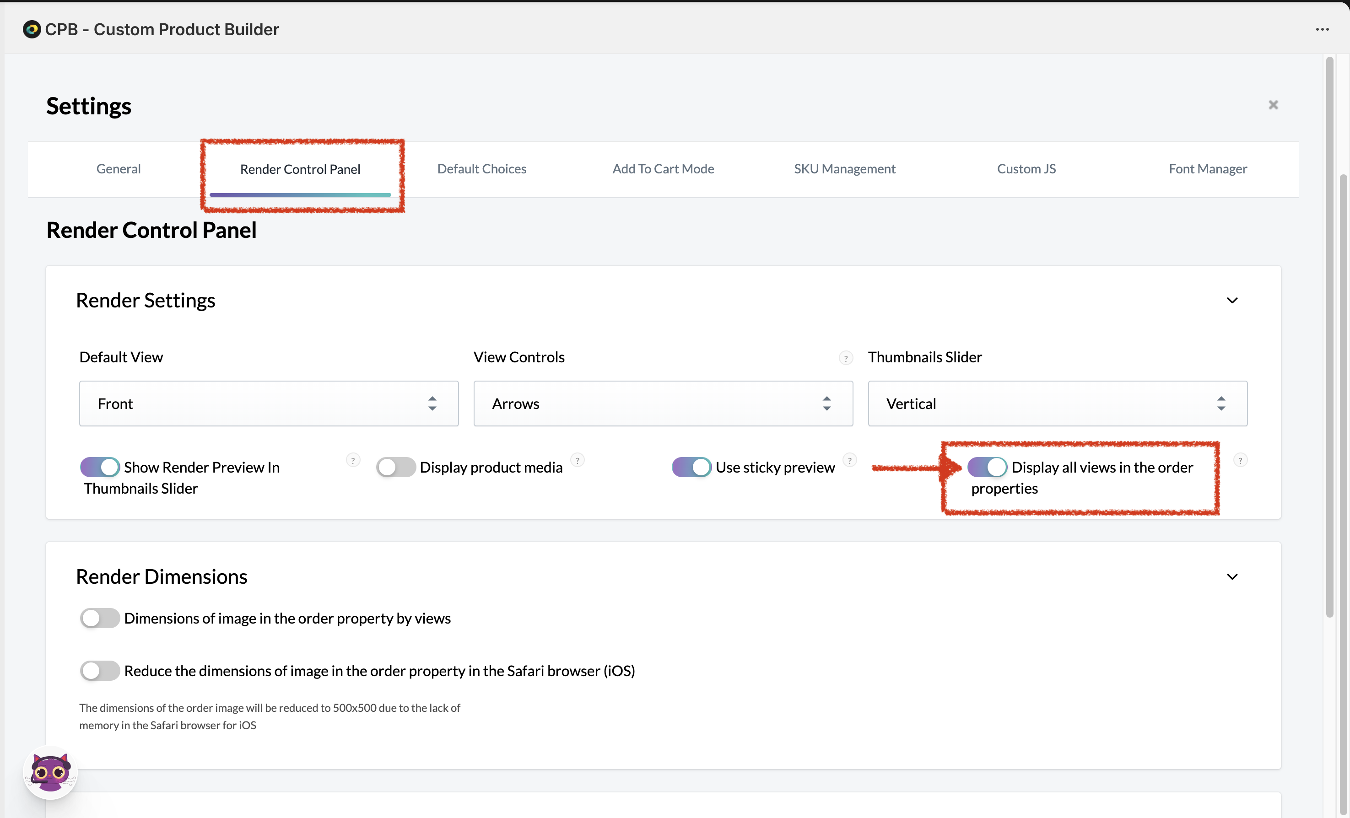Turn off Use sticky preview
The image size is (1350, 818).
click(691, 468)
